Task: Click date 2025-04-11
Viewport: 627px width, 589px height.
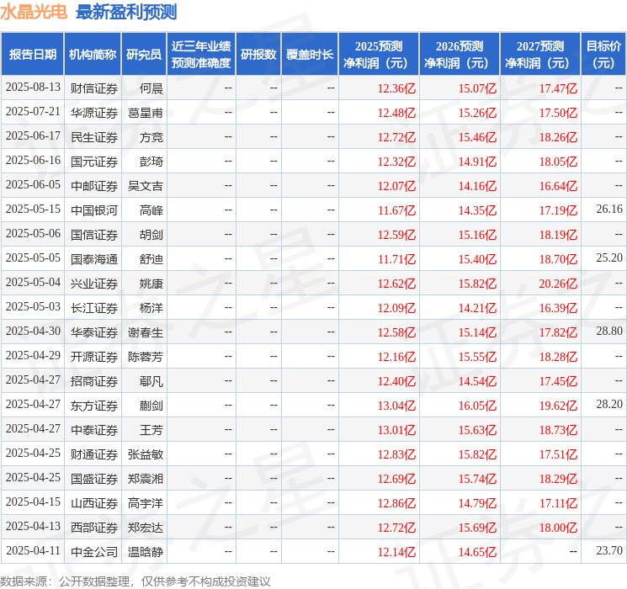Action: point(33,550)
